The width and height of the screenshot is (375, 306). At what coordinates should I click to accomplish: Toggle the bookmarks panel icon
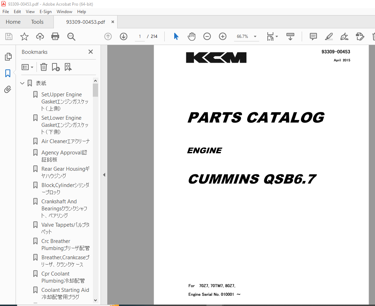[x=8, y=73]
